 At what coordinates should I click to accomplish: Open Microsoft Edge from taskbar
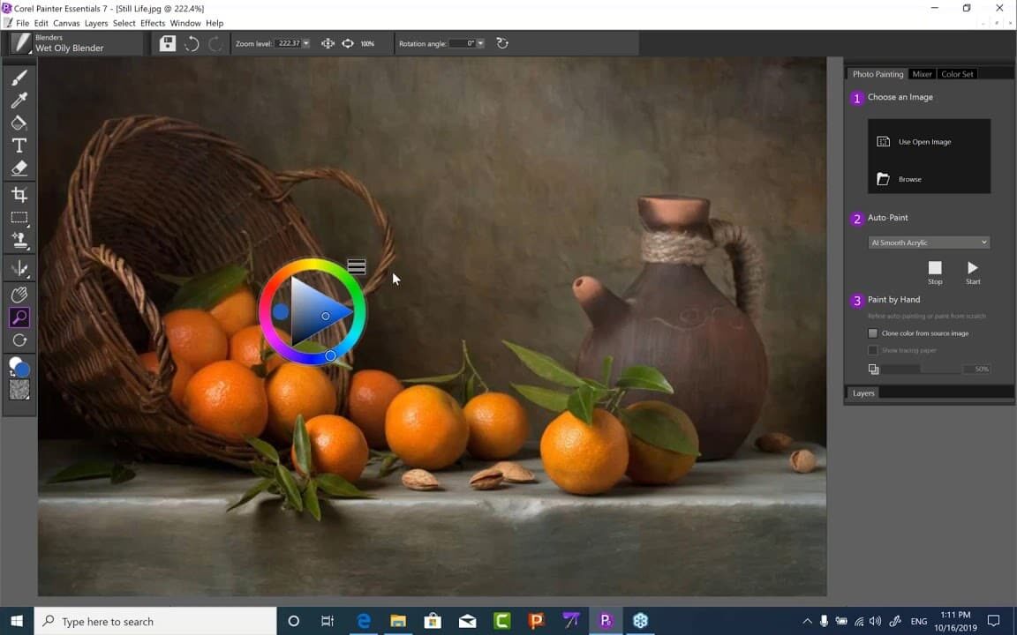coord(364,621)
